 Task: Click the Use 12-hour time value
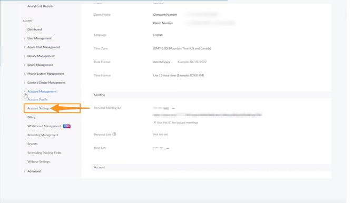tap(179, 76)
